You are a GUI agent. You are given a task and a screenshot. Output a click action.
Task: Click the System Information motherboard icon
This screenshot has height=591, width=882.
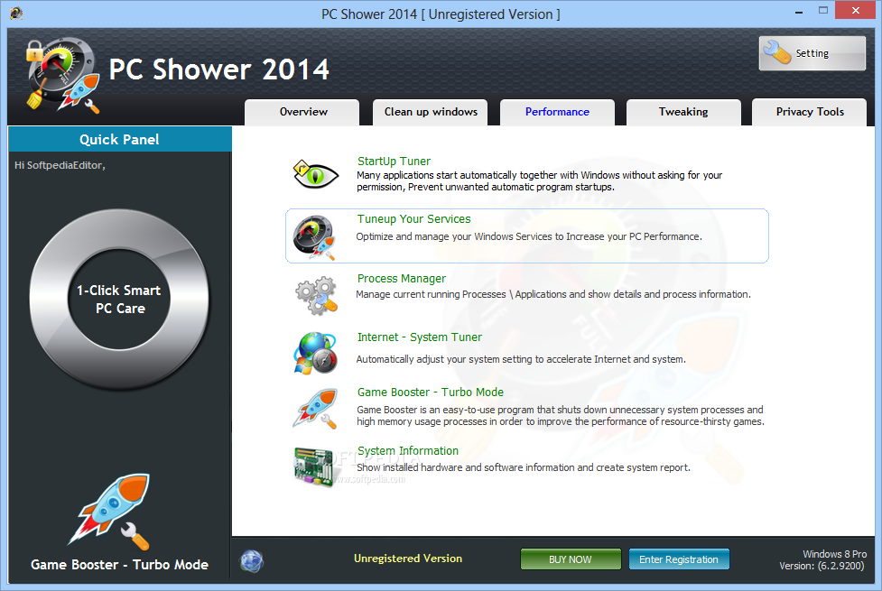click(x=313, y=466)
